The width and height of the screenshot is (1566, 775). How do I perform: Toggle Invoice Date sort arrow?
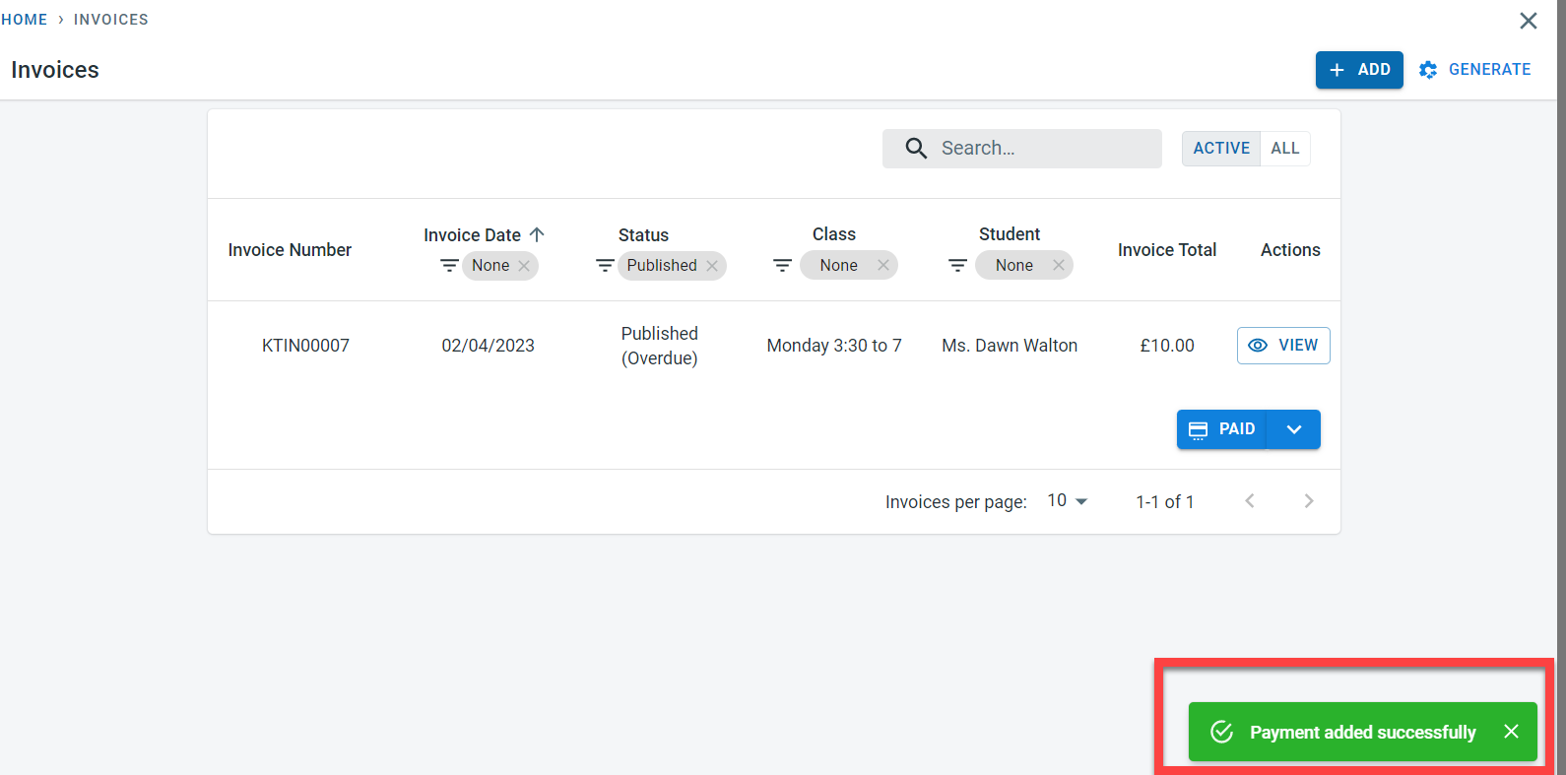pos(537,234)
